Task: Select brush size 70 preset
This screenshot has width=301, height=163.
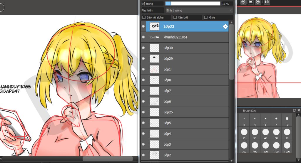Action: point(287,133)
